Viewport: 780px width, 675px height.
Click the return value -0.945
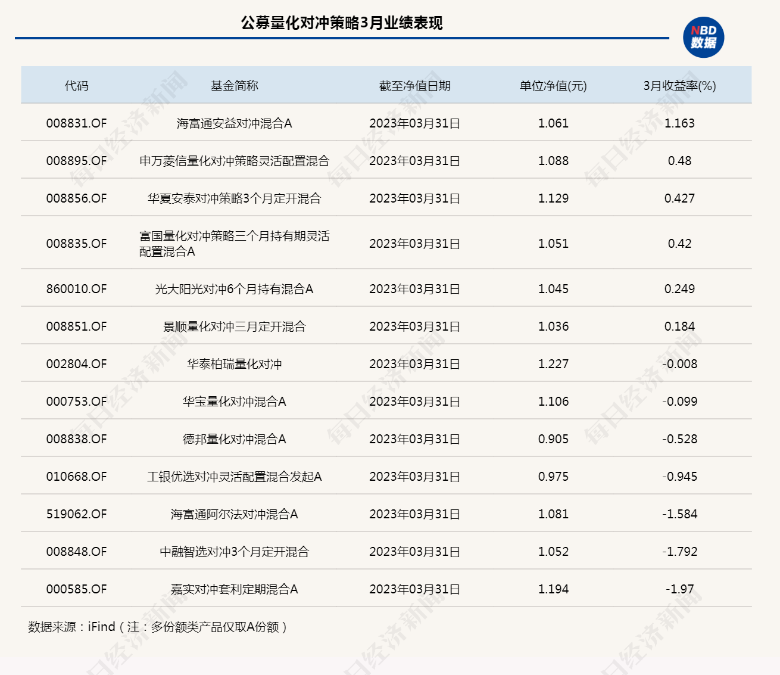pos(679,477)
